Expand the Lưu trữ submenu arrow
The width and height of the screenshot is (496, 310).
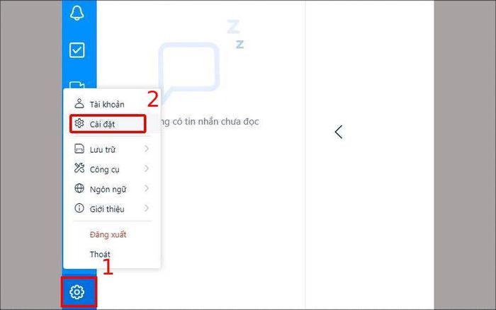click(x=147, y=149)
